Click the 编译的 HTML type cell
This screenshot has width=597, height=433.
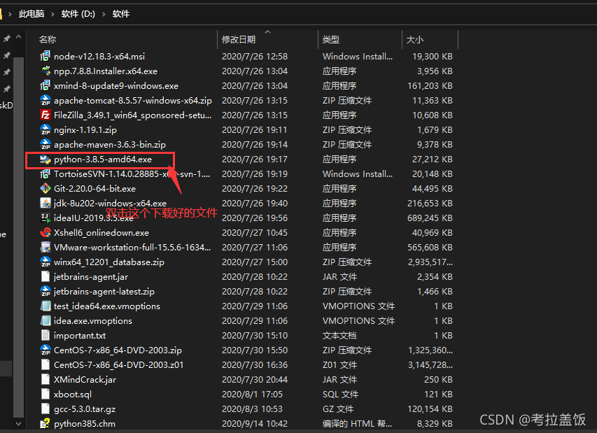pos(357,424)
